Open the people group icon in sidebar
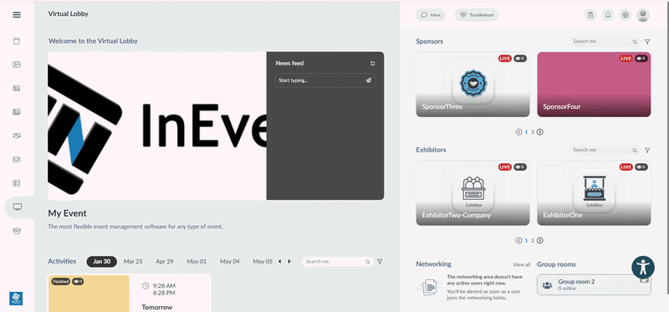 [x=17, y=231]
